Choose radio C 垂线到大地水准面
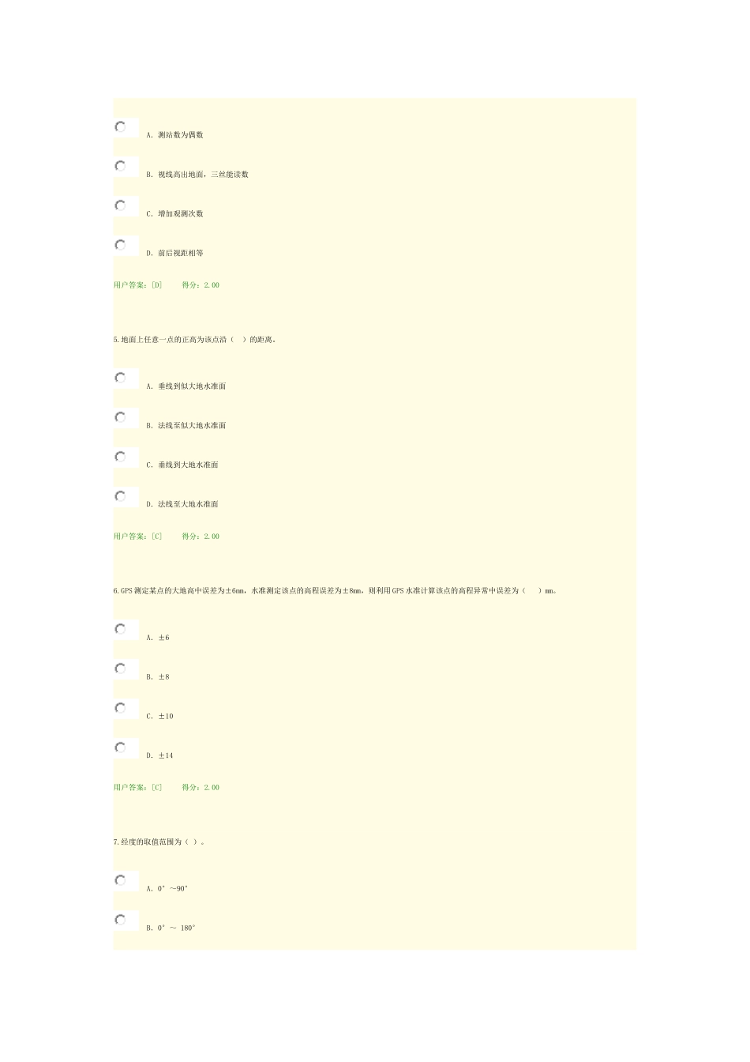The image size is (750, 1062). point(121,457)
